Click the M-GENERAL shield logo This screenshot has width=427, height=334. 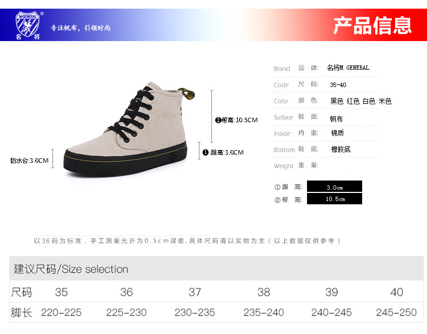tap(28, 24)
